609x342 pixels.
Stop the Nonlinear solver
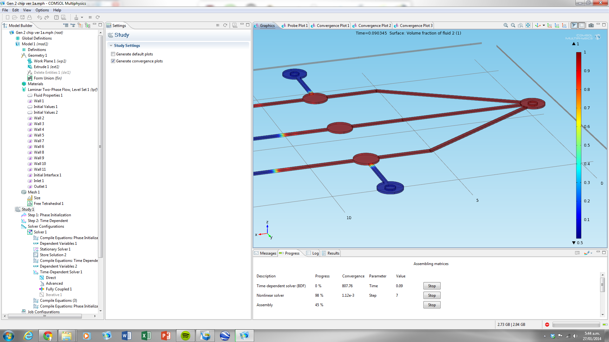click(x=432, y=295)
